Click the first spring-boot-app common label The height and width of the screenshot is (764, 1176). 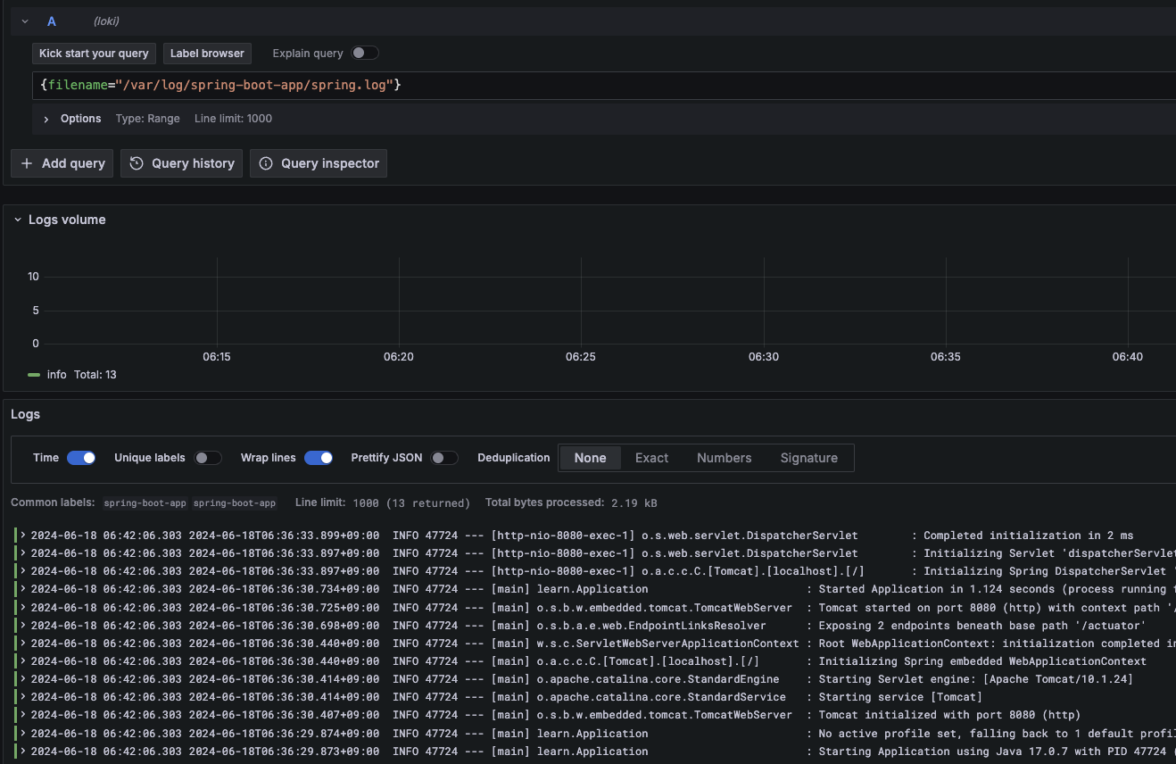tap(145, 503)
